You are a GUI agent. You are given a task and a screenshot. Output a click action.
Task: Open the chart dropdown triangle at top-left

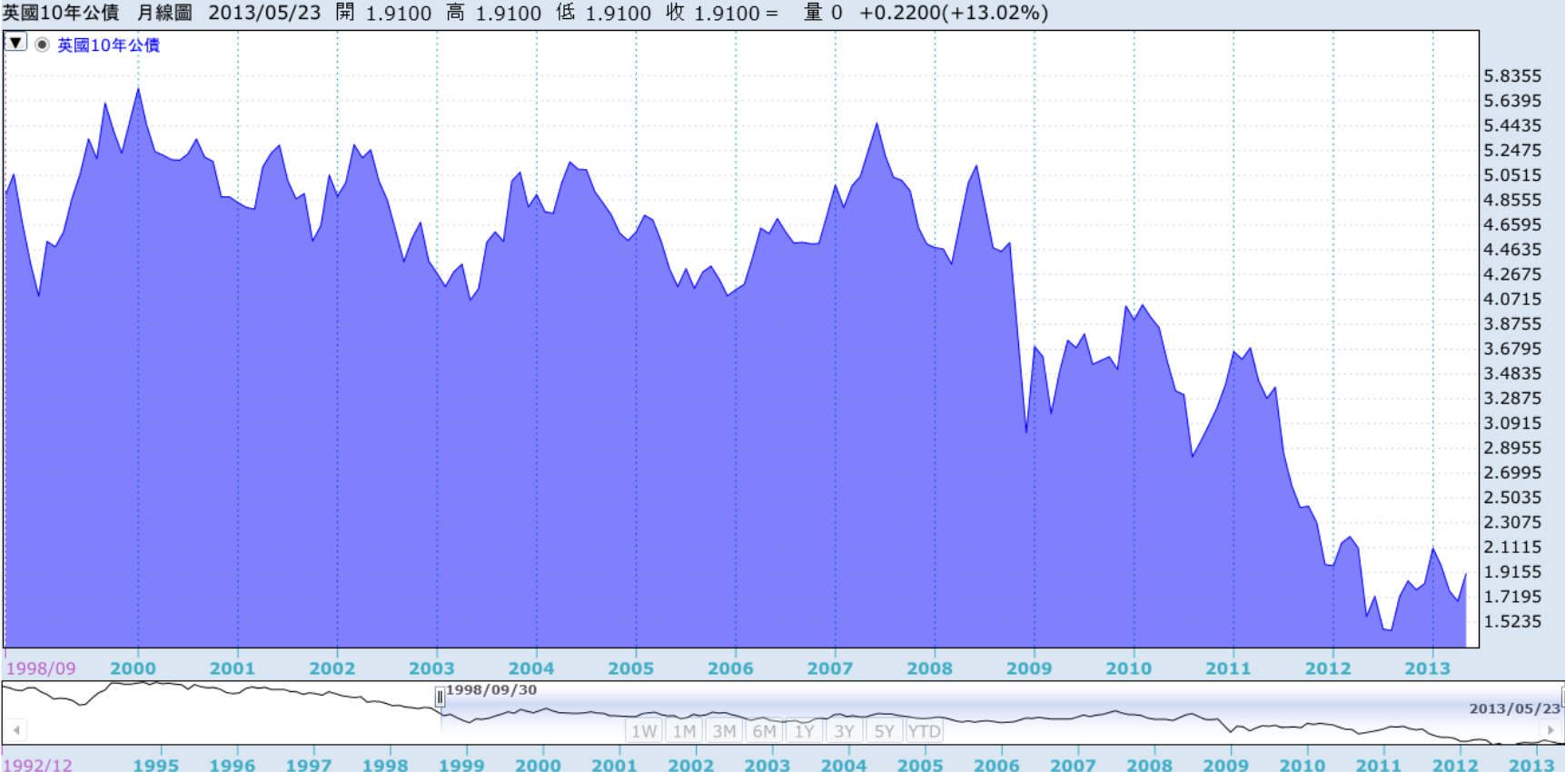coord(15,43)
